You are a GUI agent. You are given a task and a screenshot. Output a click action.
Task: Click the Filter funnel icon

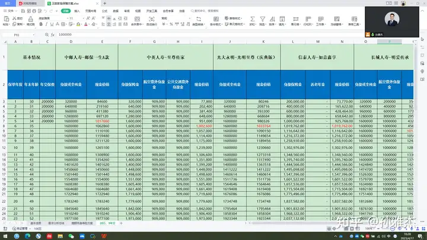(x=262, y=19)
